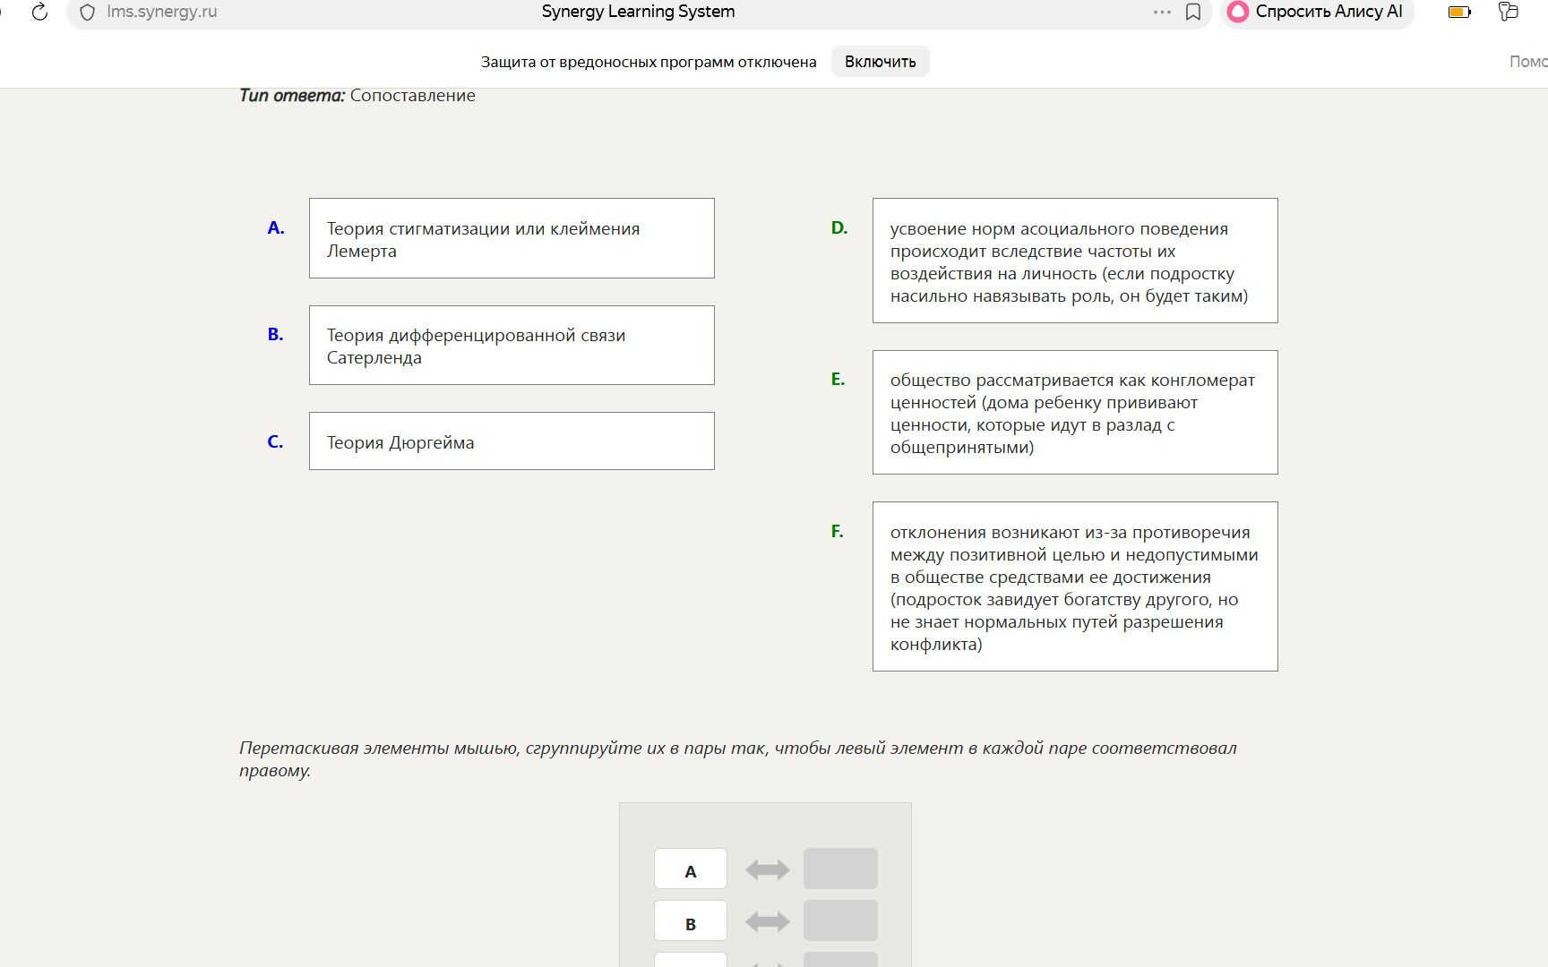Screen dimensions: 1548x967
Task: Click Включить to enable malware protection
Action: (881, 62)
